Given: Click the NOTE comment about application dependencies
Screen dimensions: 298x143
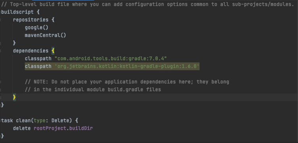Looking at the screenshot, I should [127, 82].
